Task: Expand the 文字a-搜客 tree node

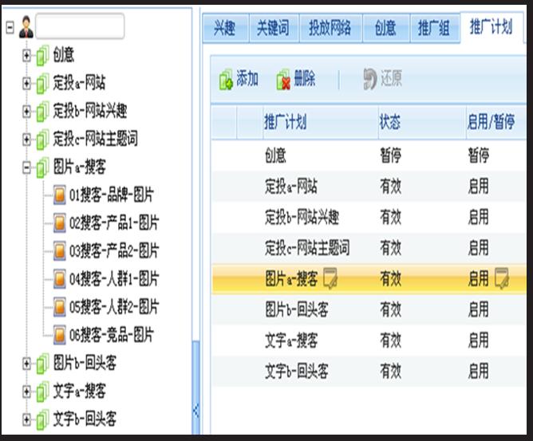Action: 26,392
